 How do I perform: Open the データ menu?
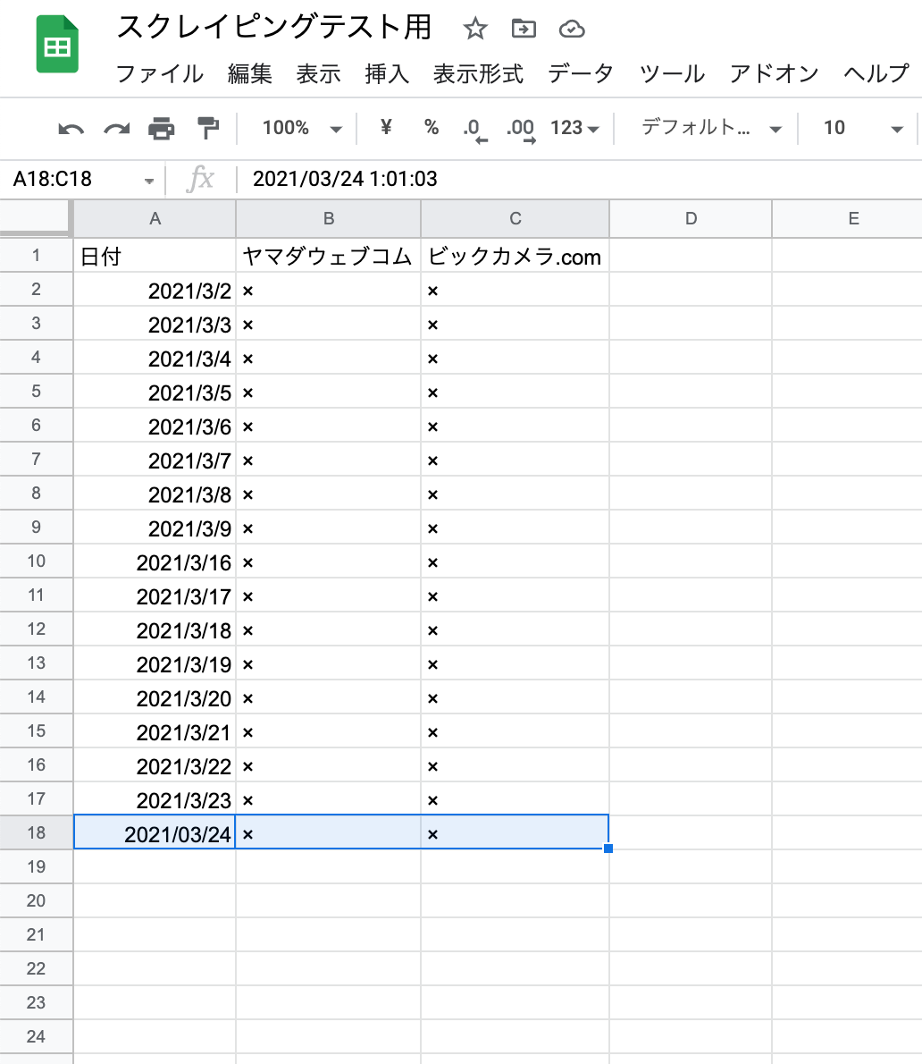tap(581, 73)
